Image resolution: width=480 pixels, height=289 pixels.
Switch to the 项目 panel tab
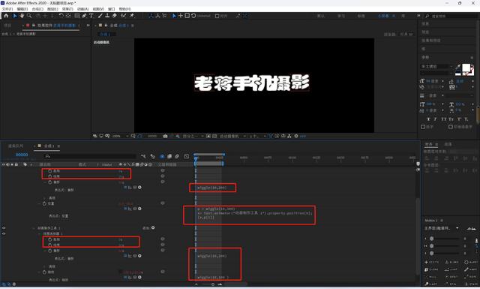7,26
